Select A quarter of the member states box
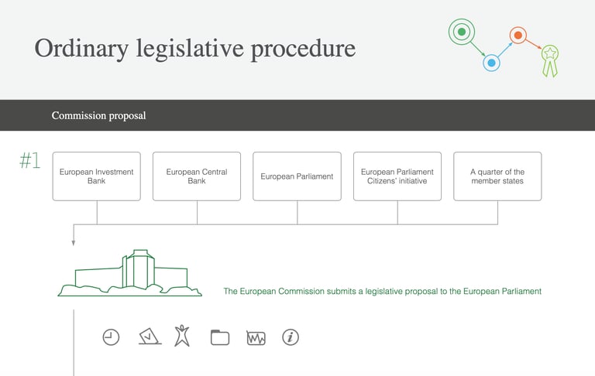 [497, 176]
